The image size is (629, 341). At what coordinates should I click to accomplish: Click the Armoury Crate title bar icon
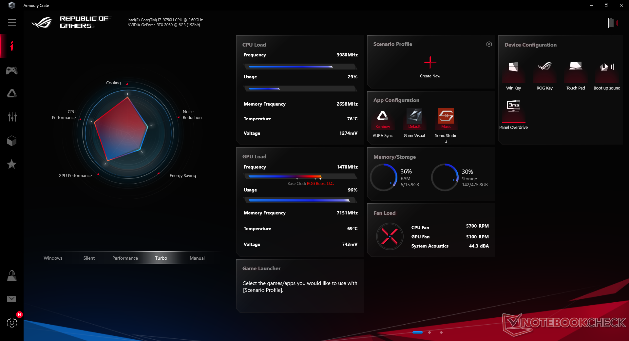click(x=12, y=5)
